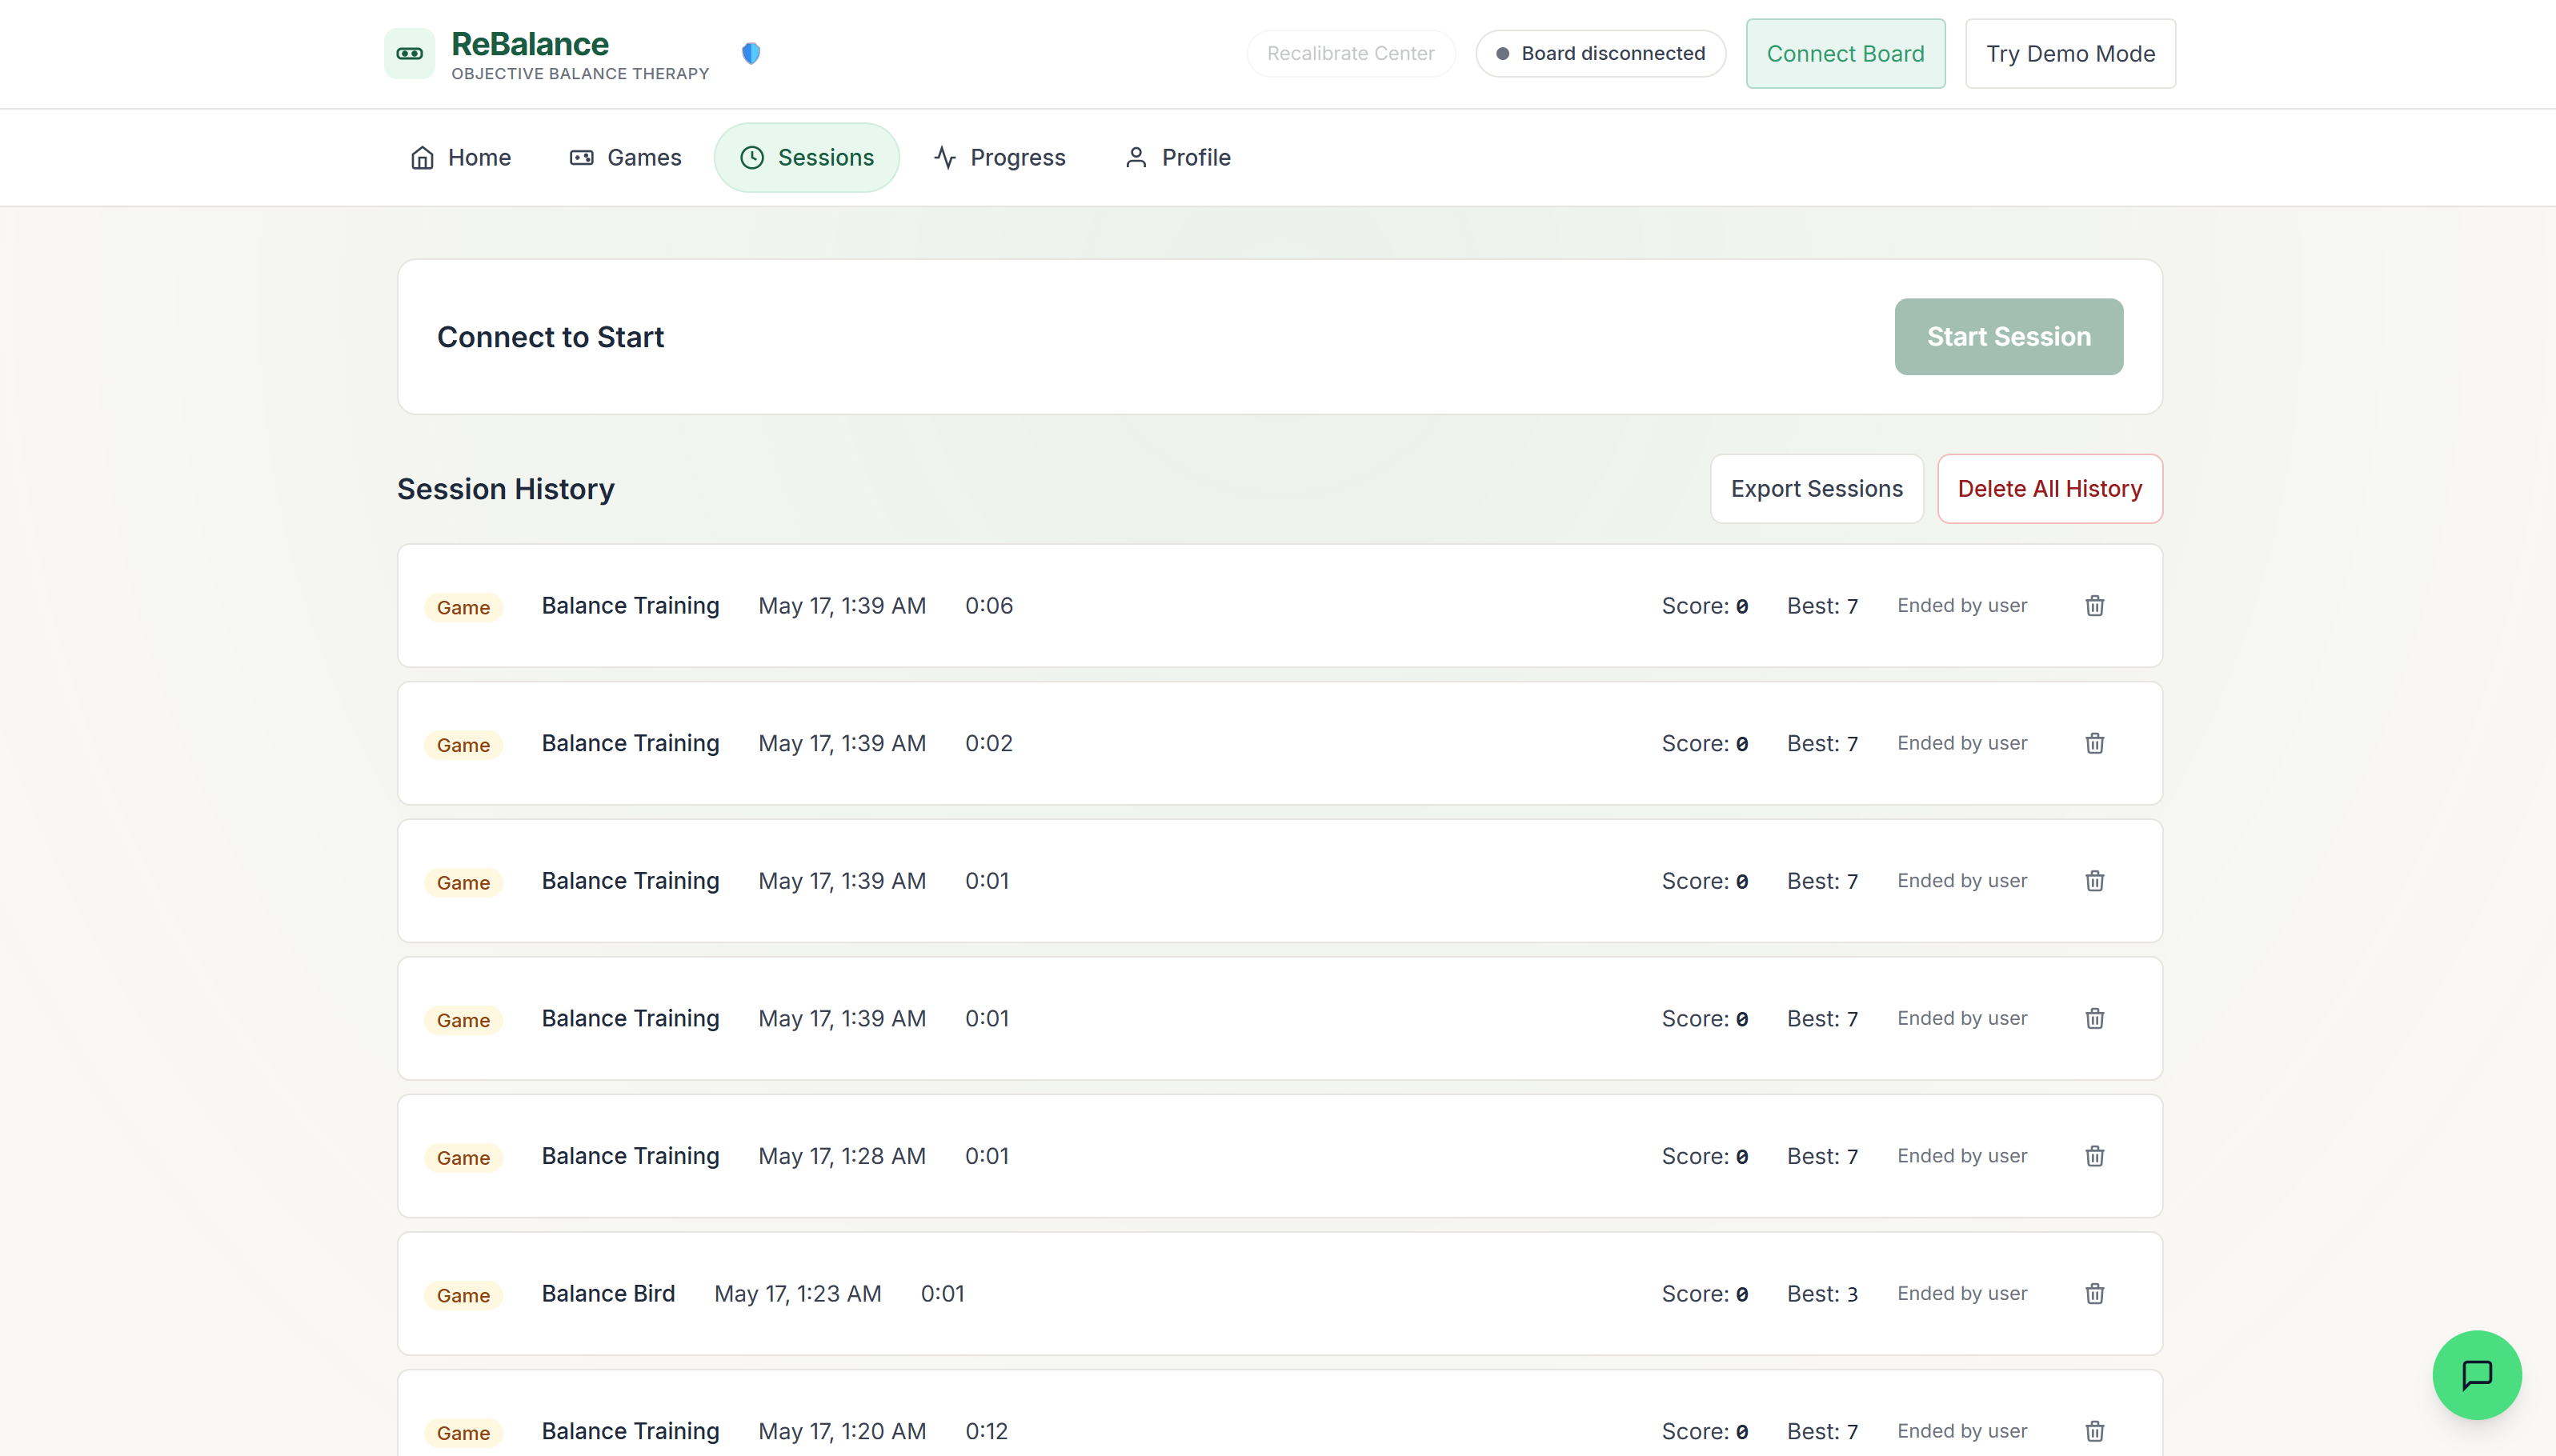Click 'Best: 3' on Balance Bird row
This screenshot has height=1456, width=2556.
pyautogui.click(x=1821, y=1294)
